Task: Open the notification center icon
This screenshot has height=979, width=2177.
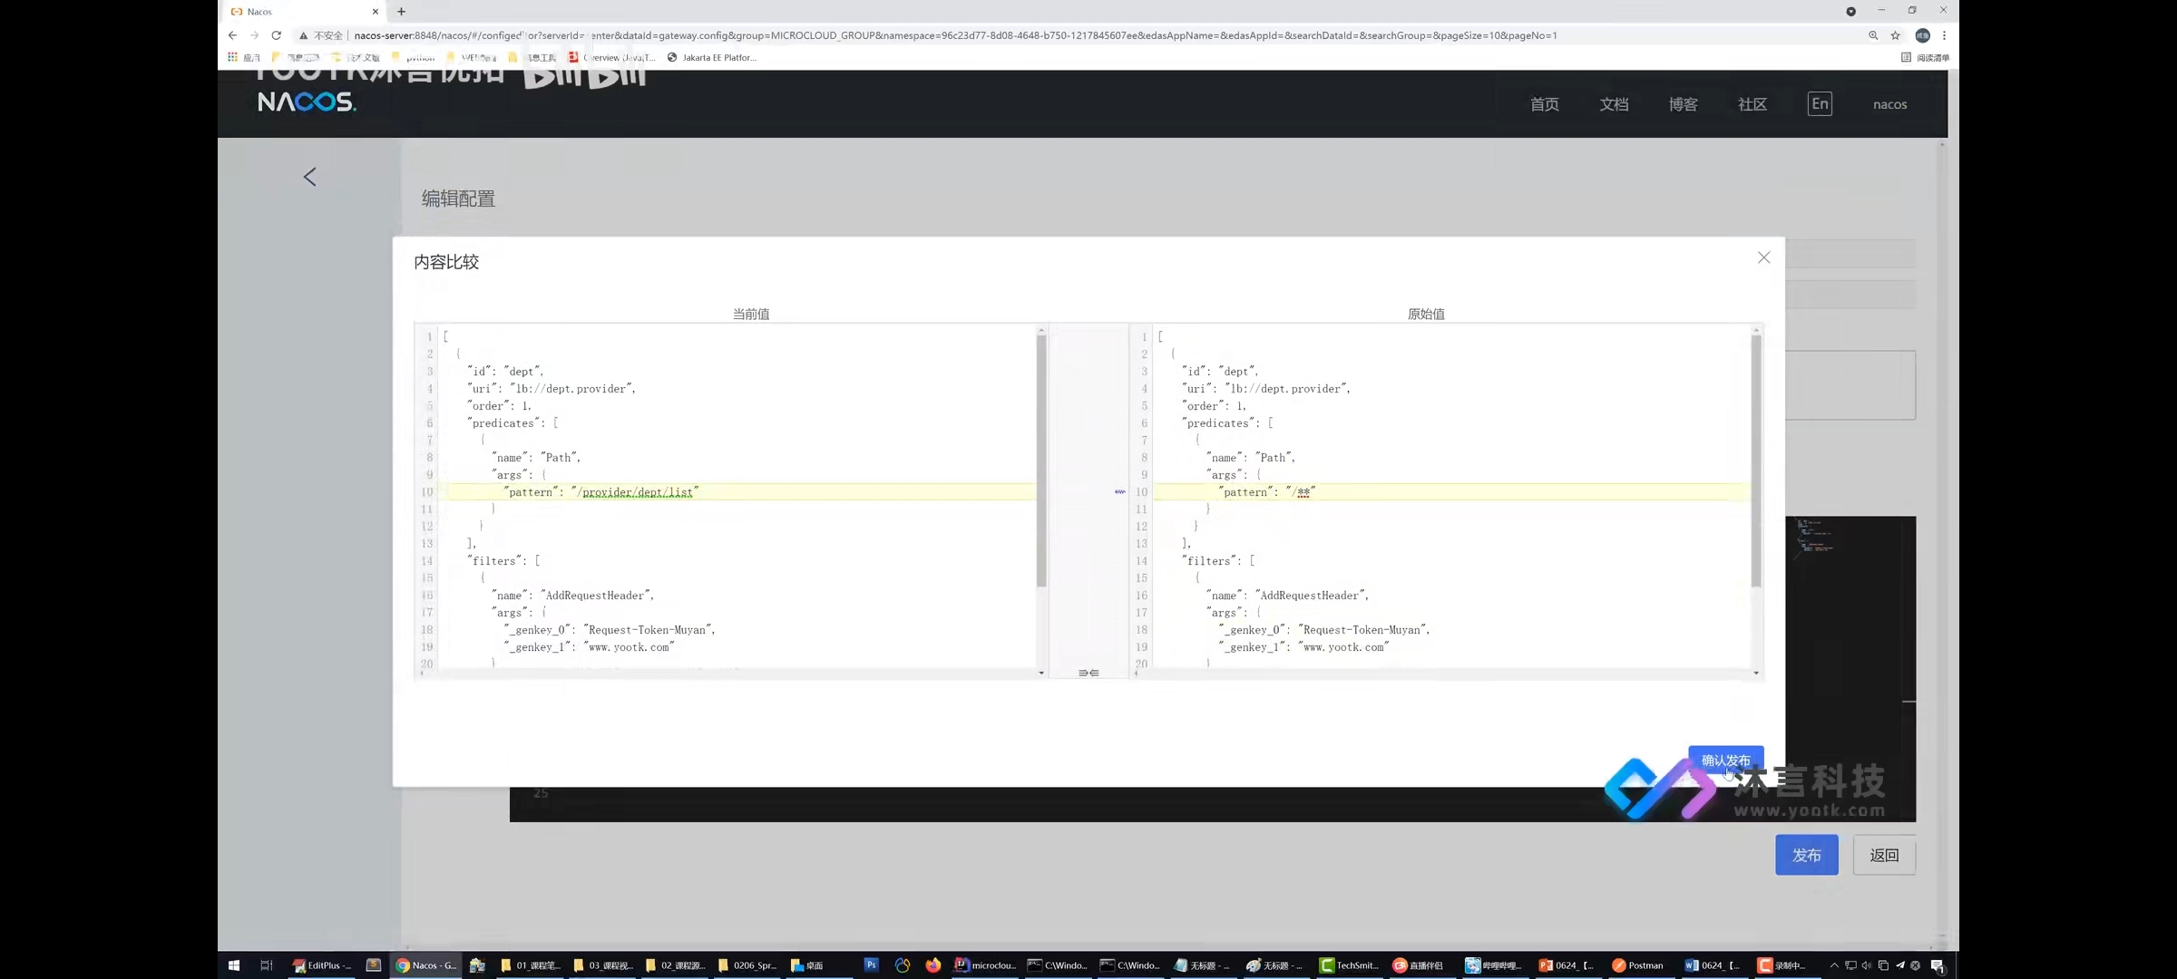Action: (x=1937, y=965)
